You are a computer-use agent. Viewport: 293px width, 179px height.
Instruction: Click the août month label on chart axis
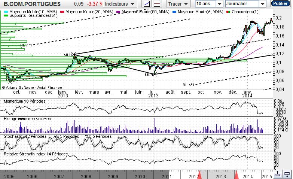click(x=170, y=92)
